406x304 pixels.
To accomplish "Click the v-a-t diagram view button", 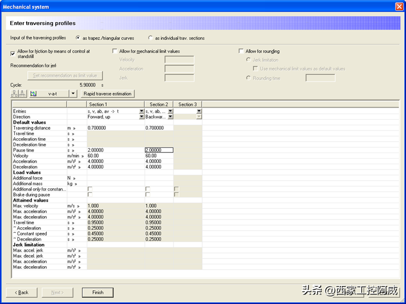I will pos(48,94).
